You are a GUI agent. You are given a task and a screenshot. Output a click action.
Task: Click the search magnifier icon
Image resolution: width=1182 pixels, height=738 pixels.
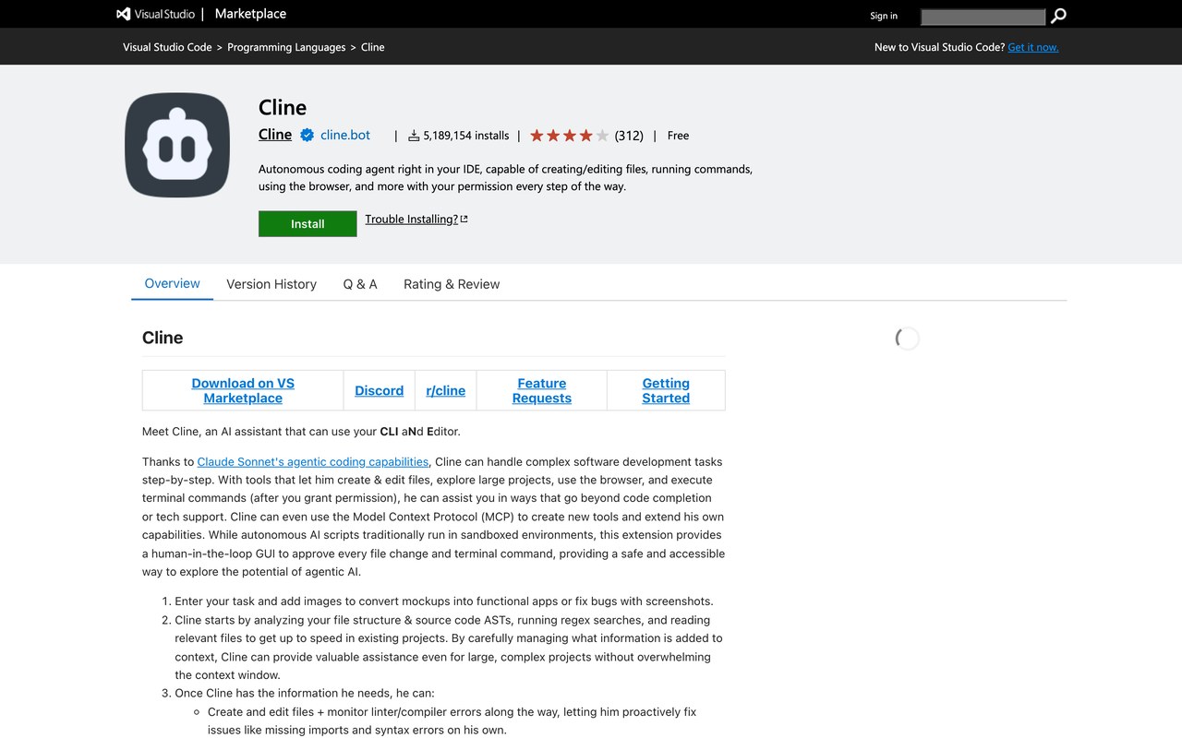(1058, 15)
